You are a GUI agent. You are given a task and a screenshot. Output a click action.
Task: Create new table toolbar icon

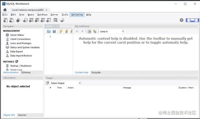coord(31,20)
